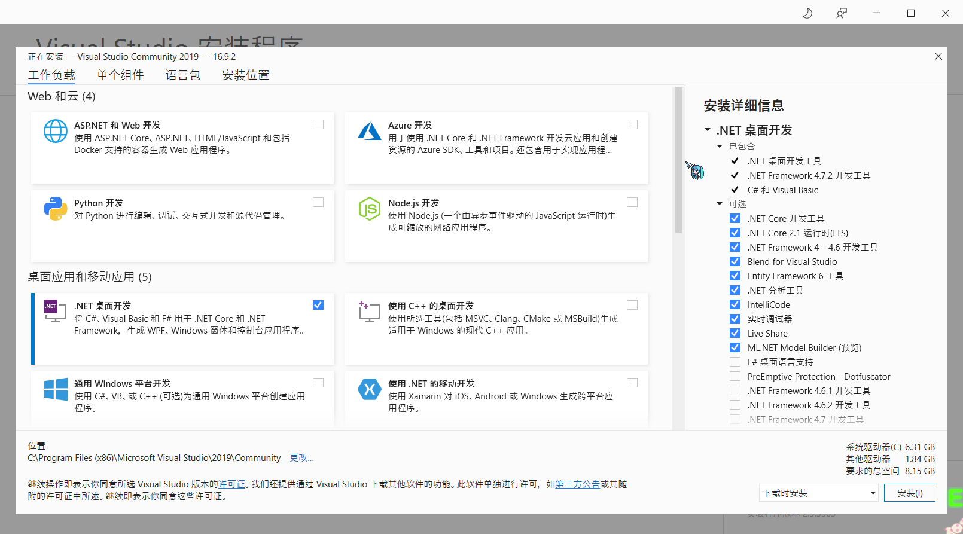Check PreEmptive Protection - Dotfuscator option

(735, 376)
